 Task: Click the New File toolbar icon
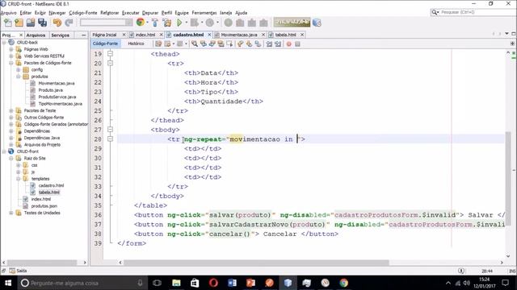tap(7, 23)
